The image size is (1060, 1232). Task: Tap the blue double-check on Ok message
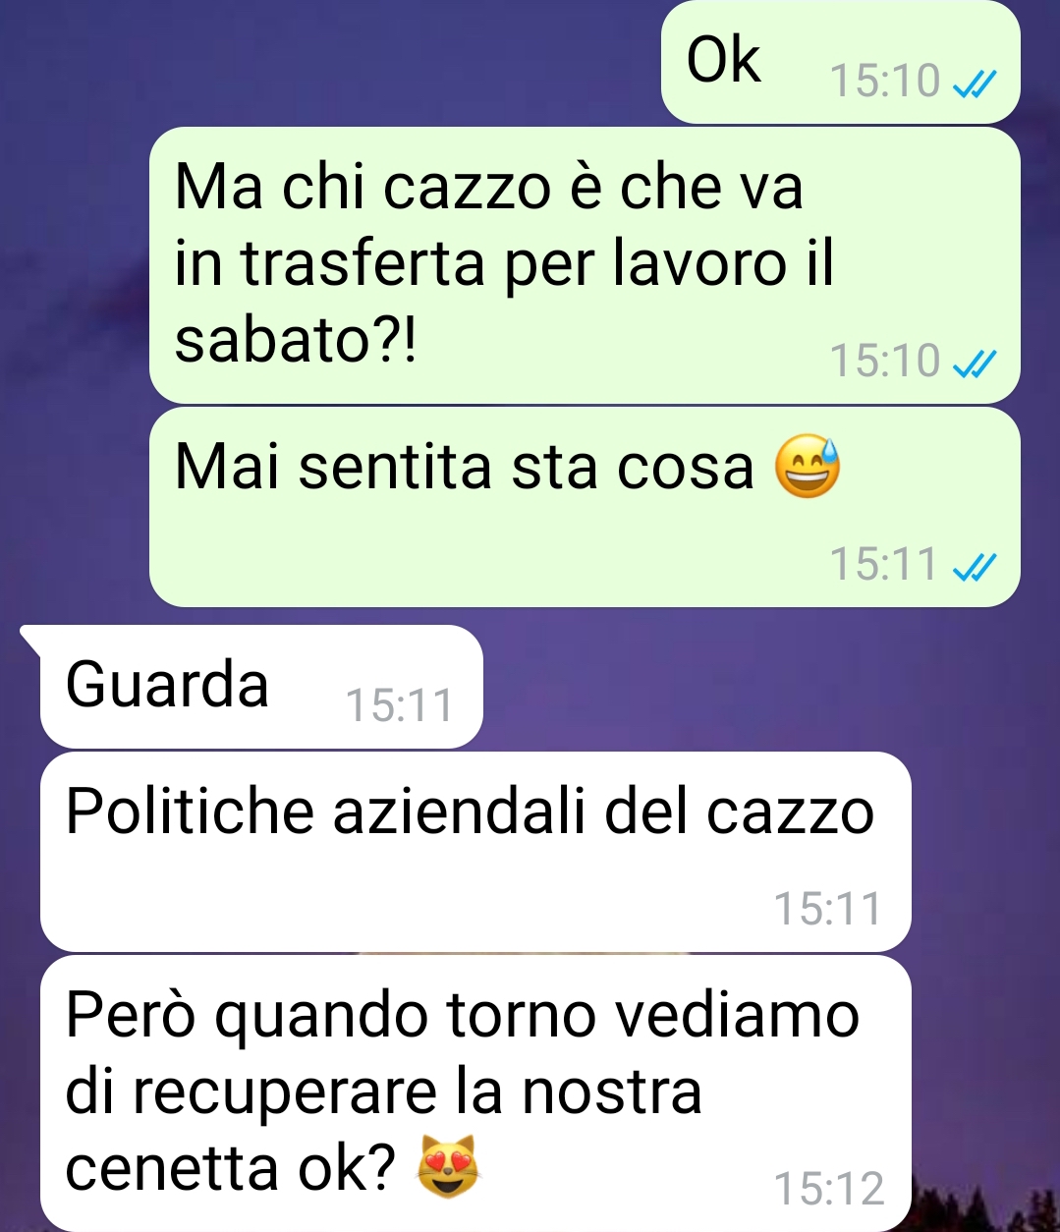coord(976,85)
